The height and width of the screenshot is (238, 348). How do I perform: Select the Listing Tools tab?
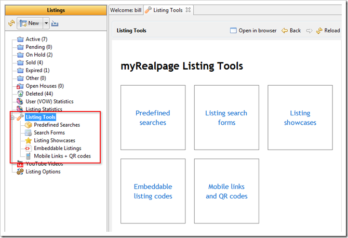168,10
